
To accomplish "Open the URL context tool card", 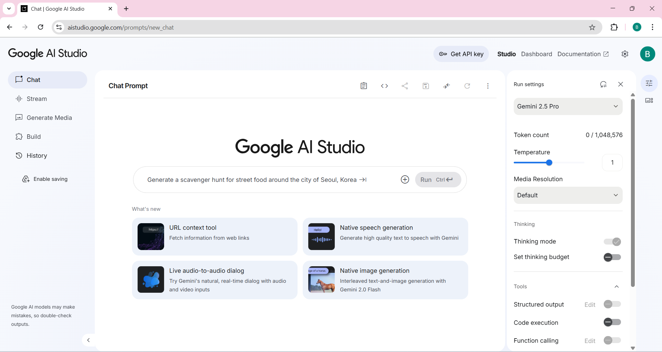I will point(214,237).
